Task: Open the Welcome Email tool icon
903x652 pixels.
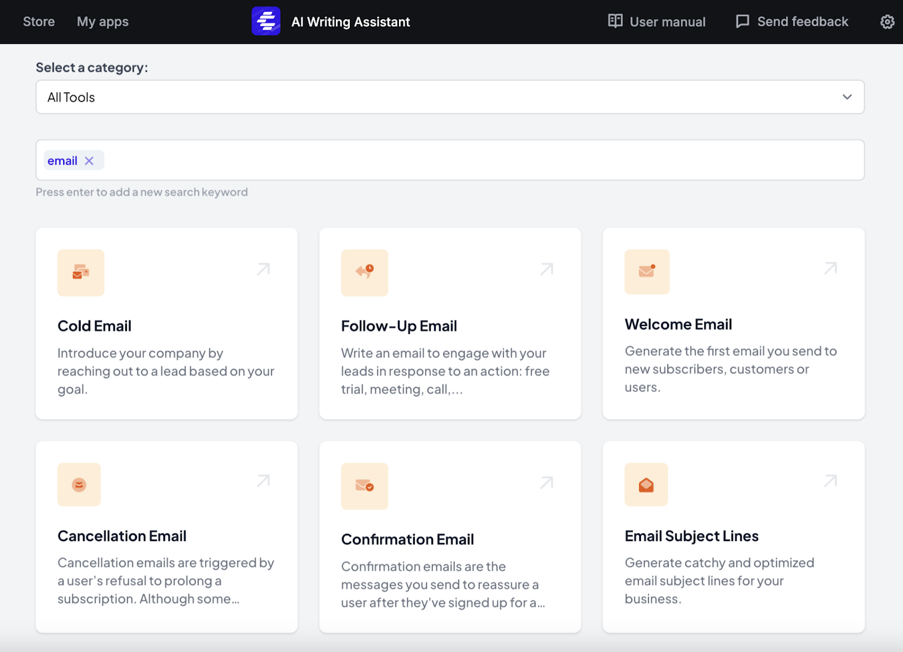Action: pyautogui.click(x=647, y=272)
